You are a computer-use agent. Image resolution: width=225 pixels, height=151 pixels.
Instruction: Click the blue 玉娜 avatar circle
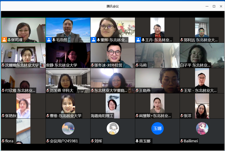tap(157, 128)
